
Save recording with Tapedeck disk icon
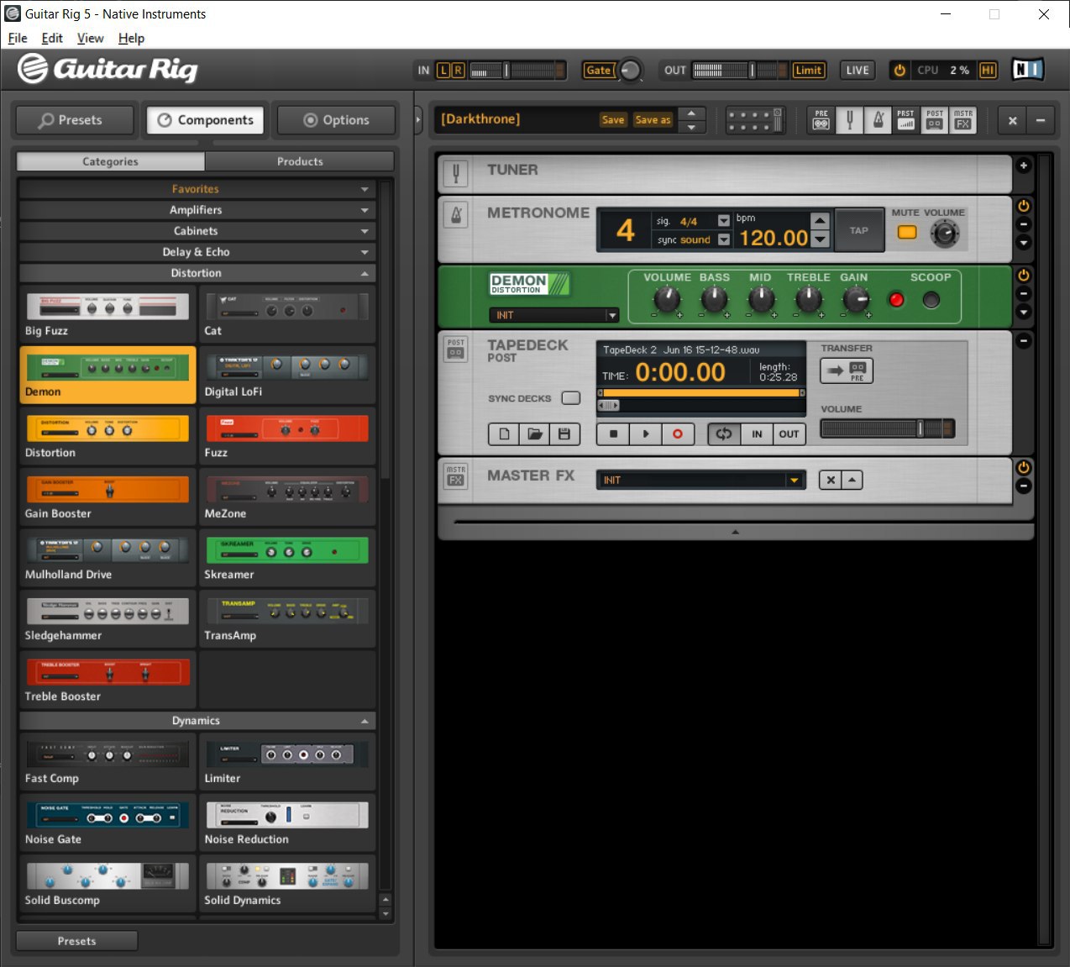pyautogui.click(x=564, y=434)
